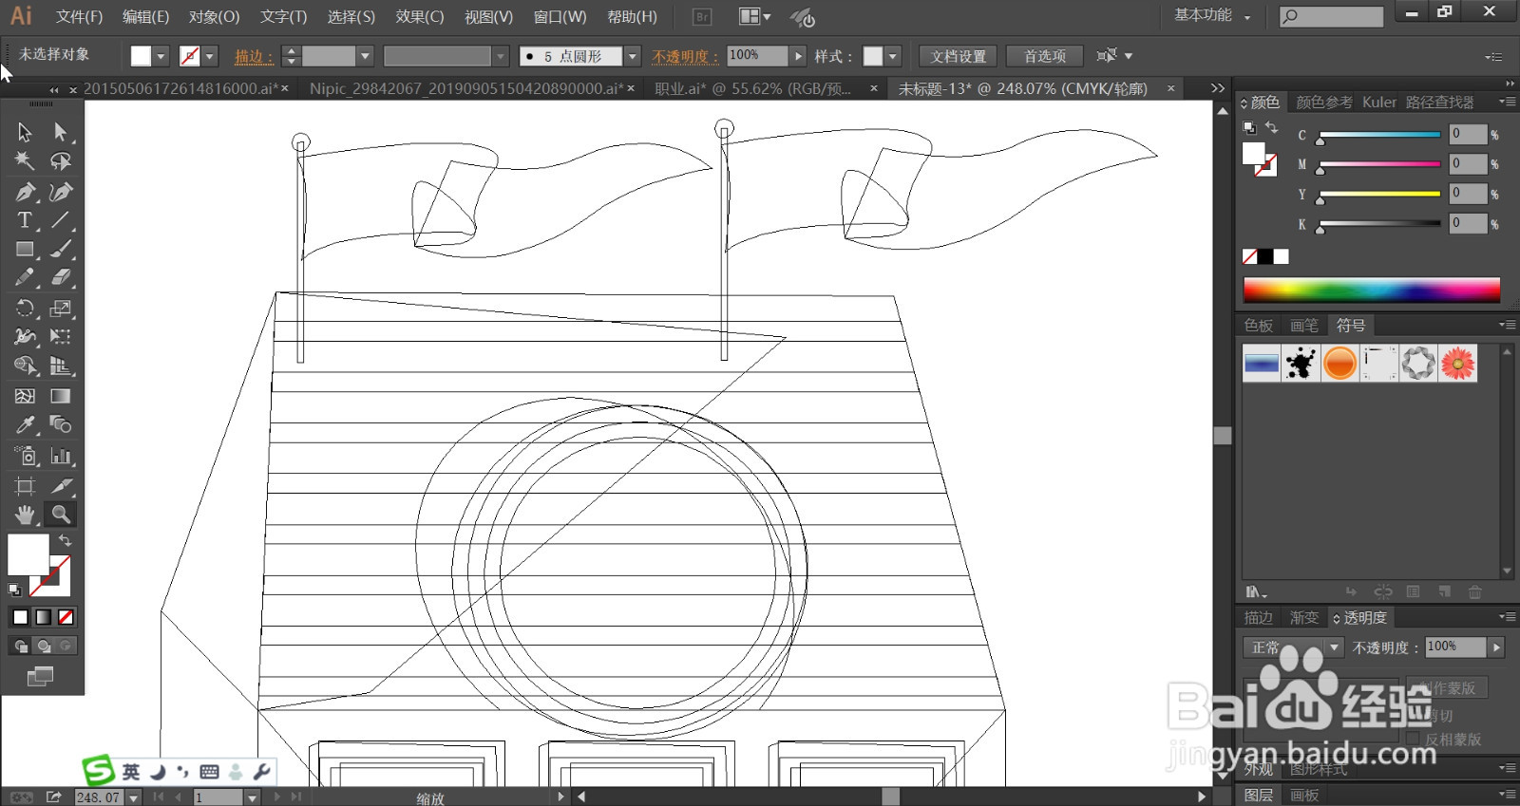Screen dimensions: 1520x806
Task: Open the 文件(F) menu
Action: tap(79, 17)
